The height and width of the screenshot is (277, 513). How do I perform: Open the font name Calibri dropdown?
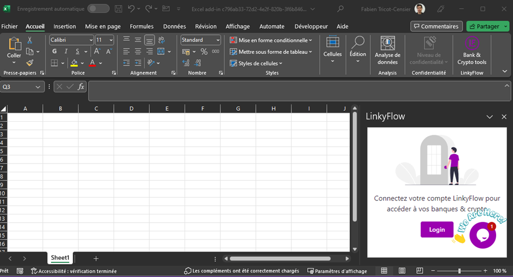[91, 40]
